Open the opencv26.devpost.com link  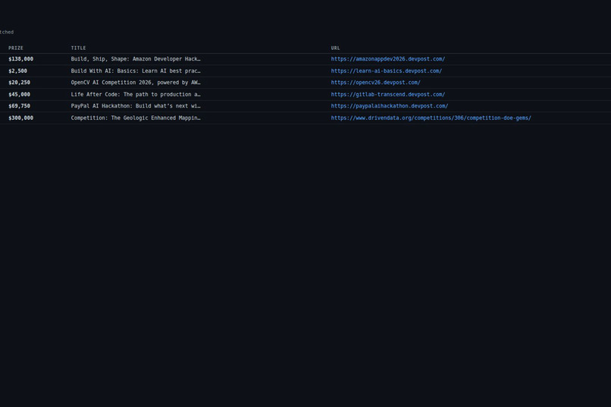click(x=376, y=83)
